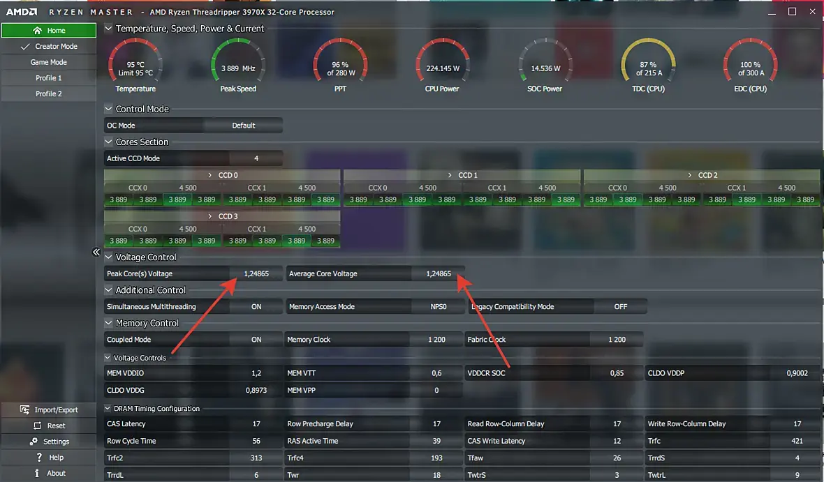The image size is (824, 482).
Task: Click Tfaw value 26
Action: coord(617,458)
